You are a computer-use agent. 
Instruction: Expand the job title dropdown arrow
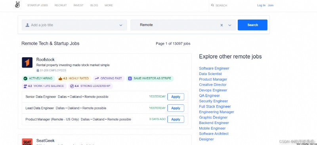point(121,25)
